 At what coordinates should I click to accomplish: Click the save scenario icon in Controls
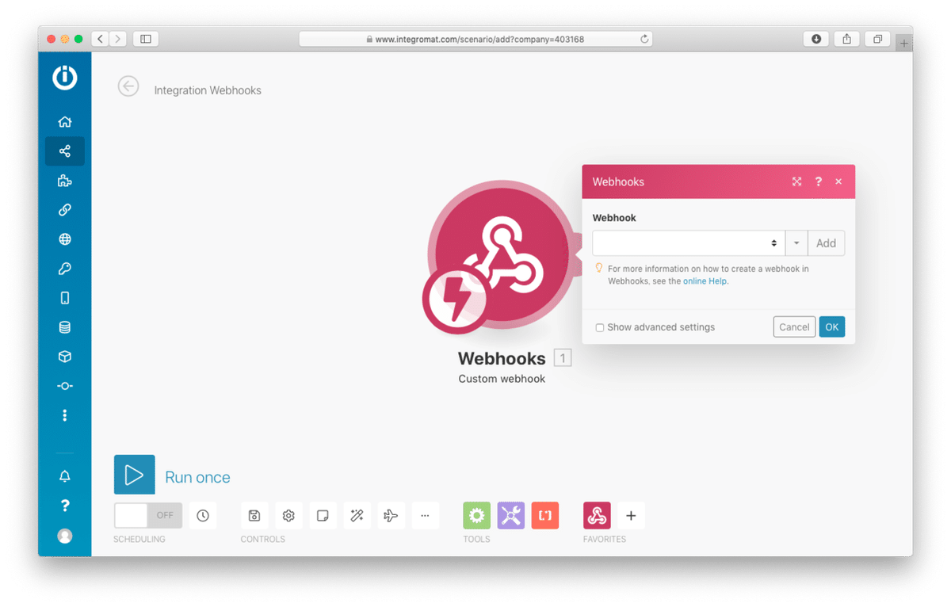tap(254, 515)
